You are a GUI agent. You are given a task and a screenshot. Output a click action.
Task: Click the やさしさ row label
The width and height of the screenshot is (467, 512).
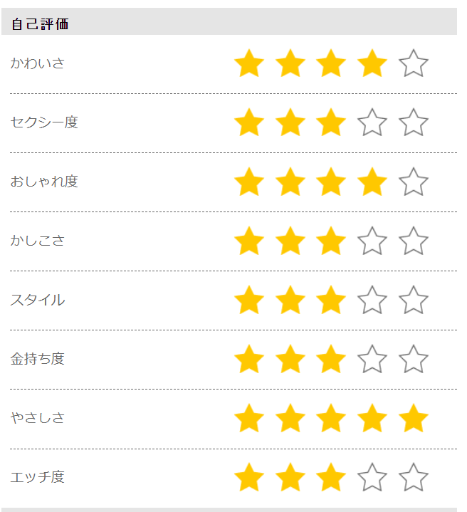[37, 418]
